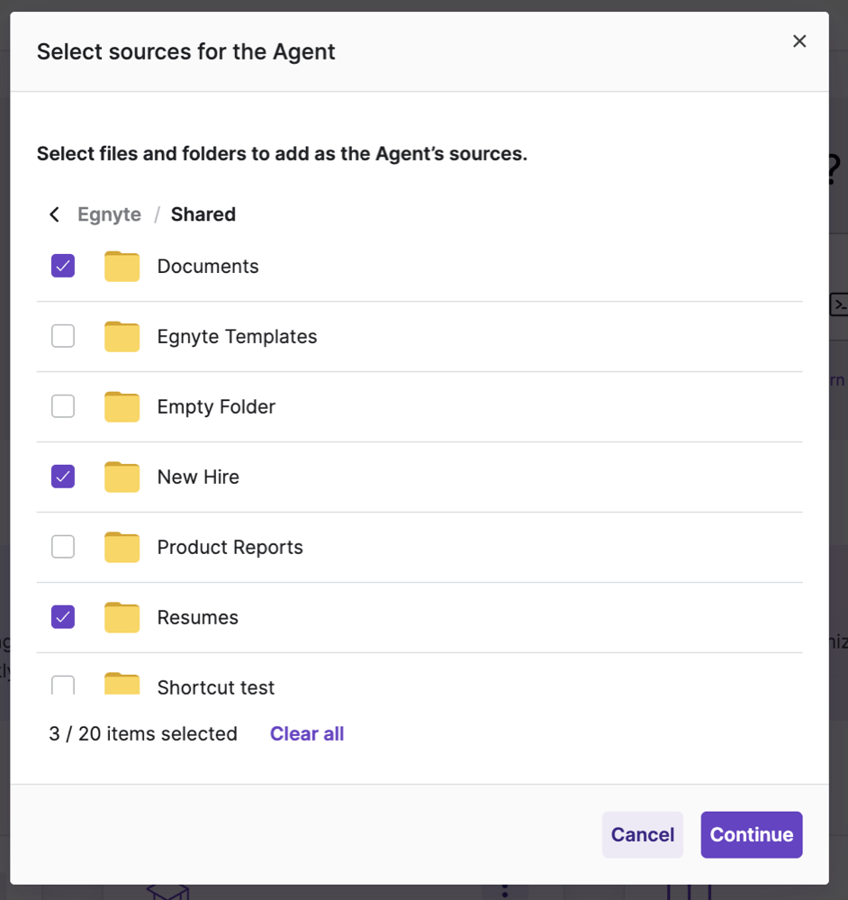The image size is (848, 900).
Task: Cancel the source selection
Action: click(x=642, y=834)
